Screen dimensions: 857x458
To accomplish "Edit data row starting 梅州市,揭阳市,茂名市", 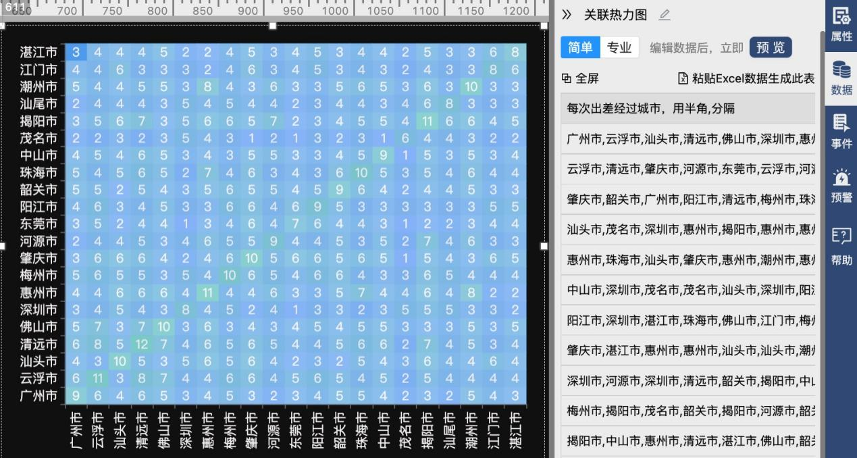I will 687,411.
